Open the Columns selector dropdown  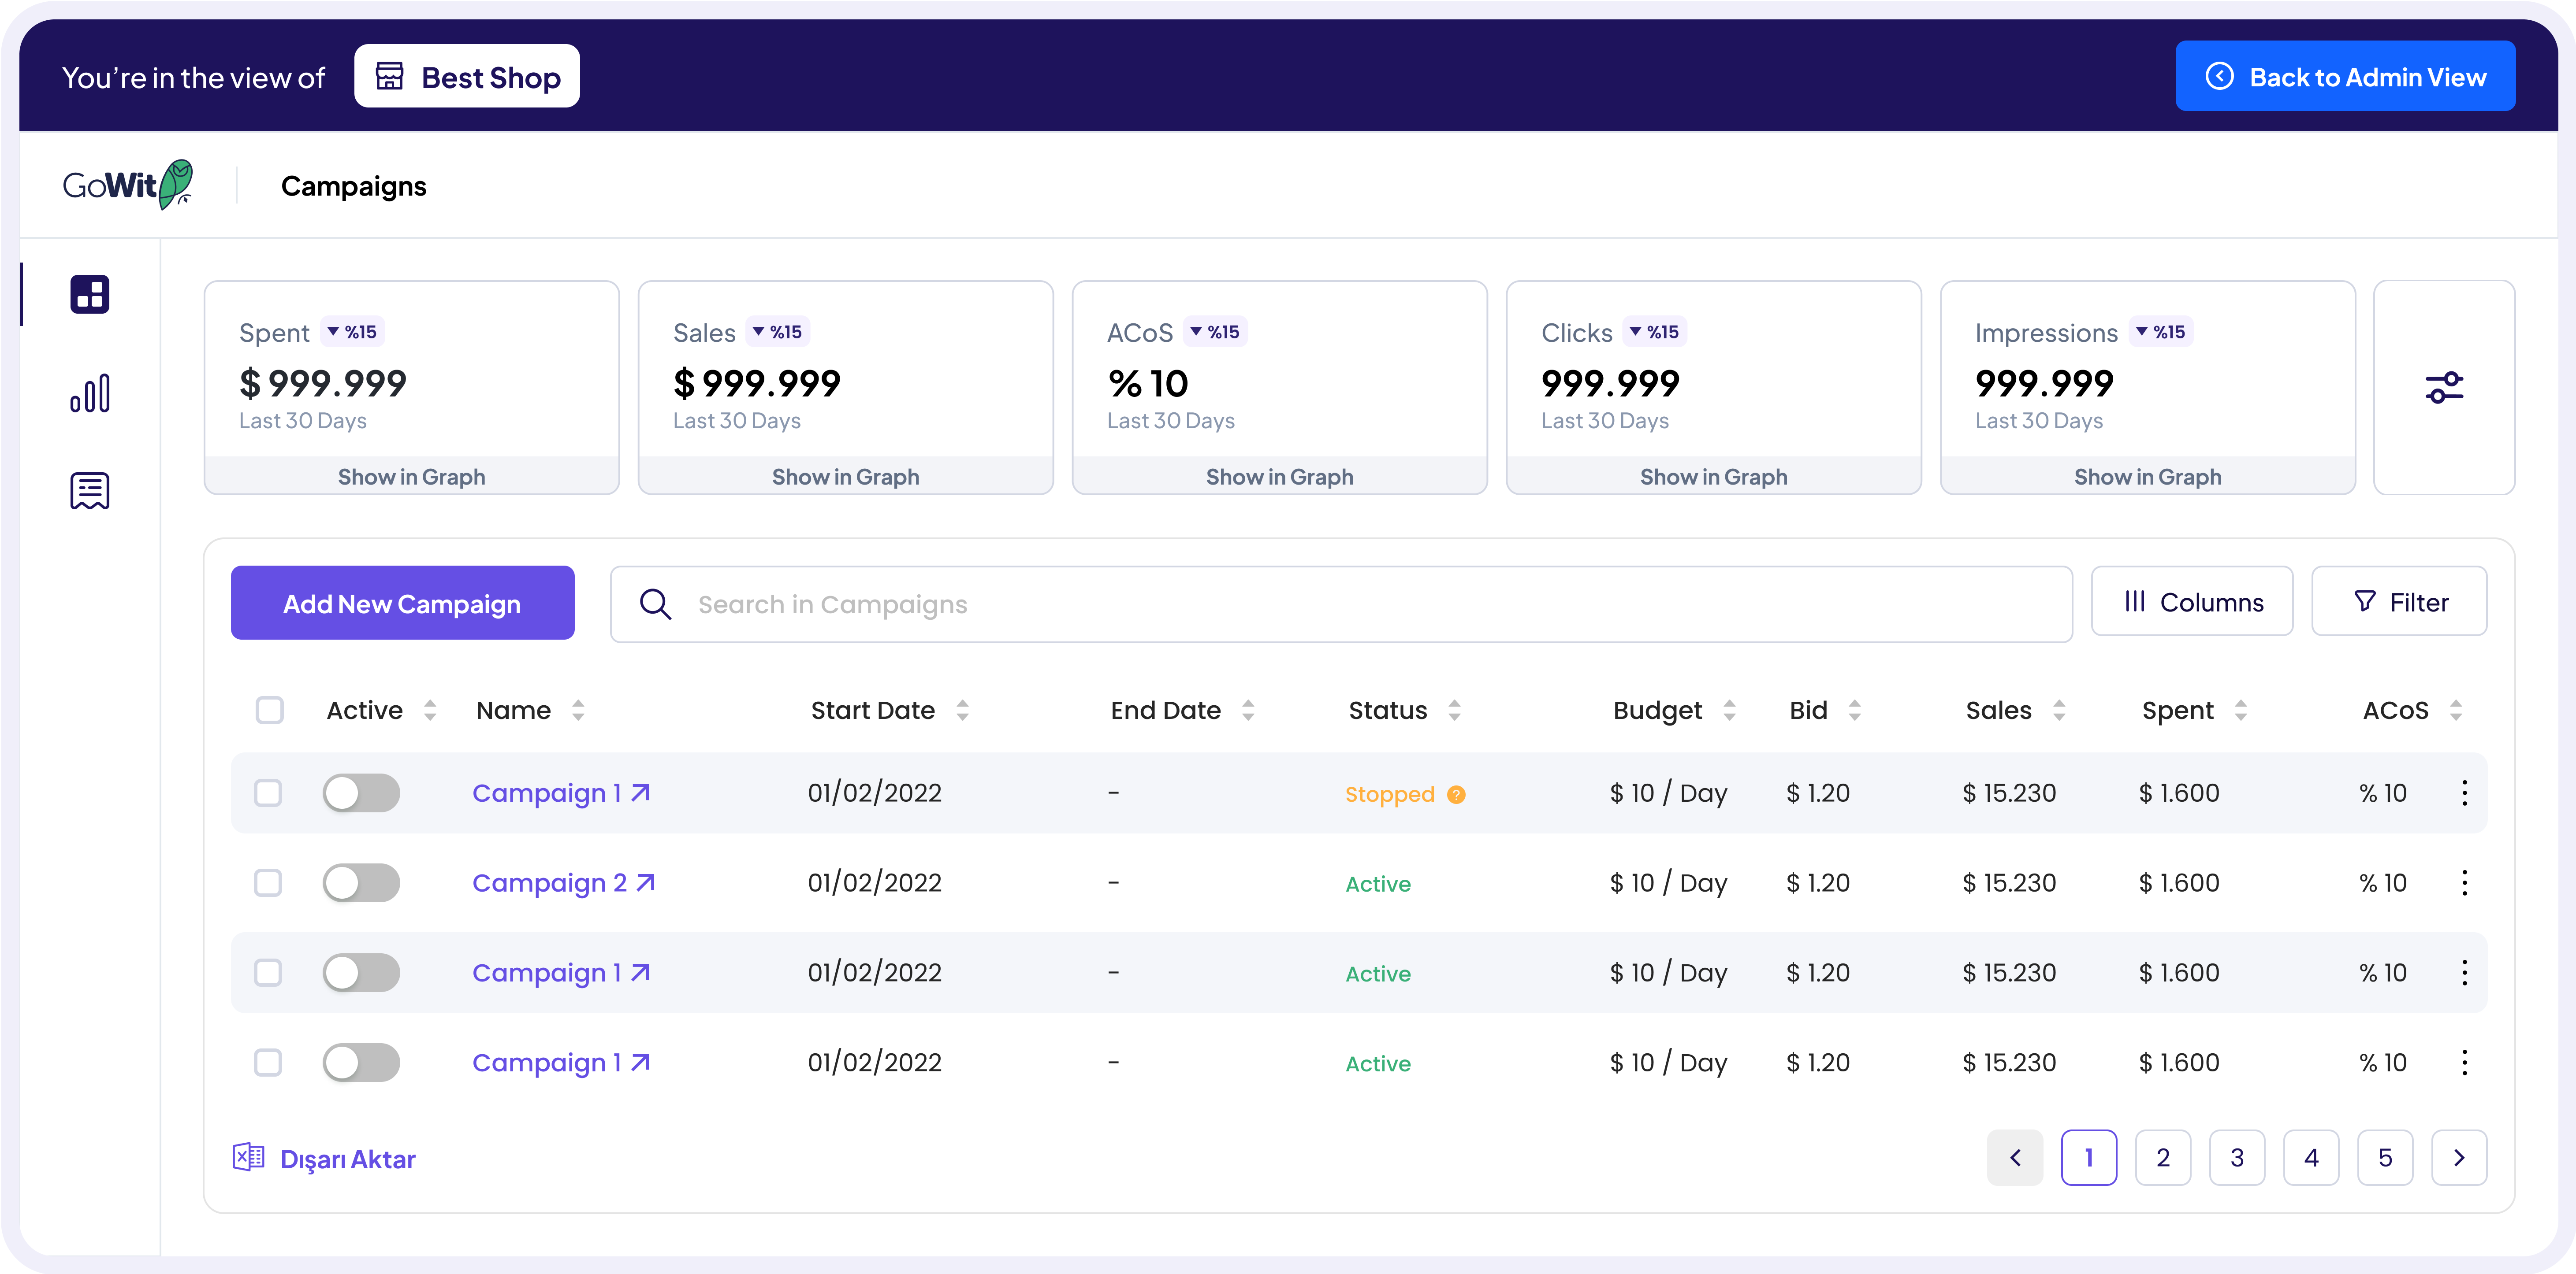pyautogui.click(x=2191, y=601)
